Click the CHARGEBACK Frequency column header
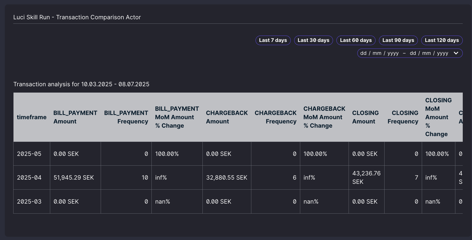 click(276, 117)
